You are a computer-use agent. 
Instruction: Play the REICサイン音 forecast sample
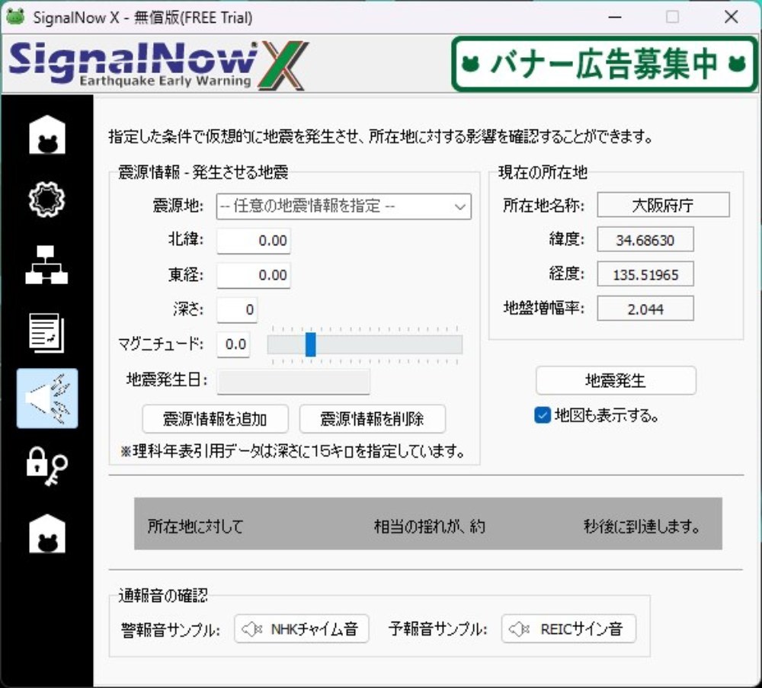click(568, 629)
